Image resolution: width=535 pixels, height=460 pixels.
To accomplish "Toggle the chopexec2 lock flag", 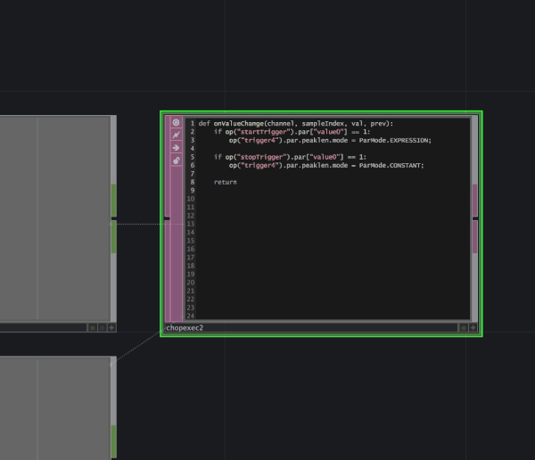I will tap(176, 160).
